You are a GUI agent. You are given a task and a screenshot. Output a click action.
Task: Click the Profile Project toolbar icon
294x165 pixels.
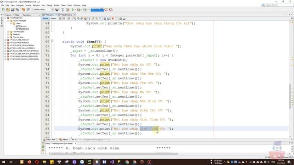pyautogui.click(x=85, y=10)
